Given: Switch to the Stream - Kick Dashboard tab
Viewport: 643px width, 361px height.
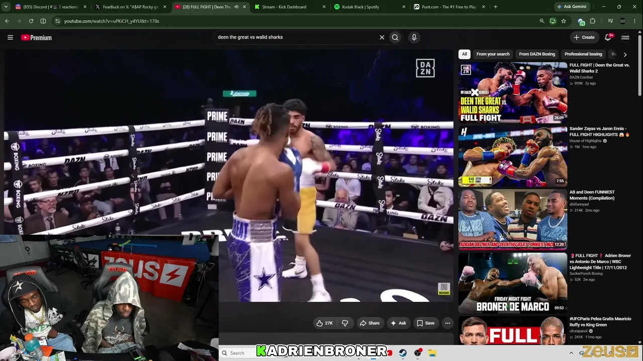Looking at the screenshot, I should point(289,7).
